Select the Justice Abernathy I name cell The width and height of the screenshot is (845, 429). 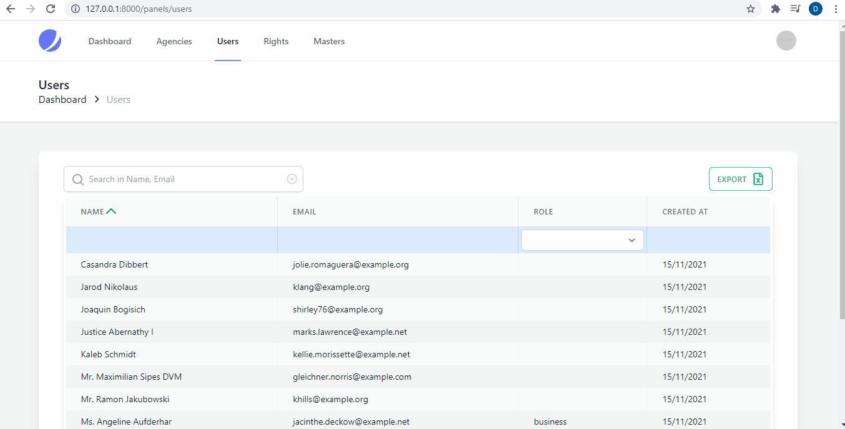117,332
